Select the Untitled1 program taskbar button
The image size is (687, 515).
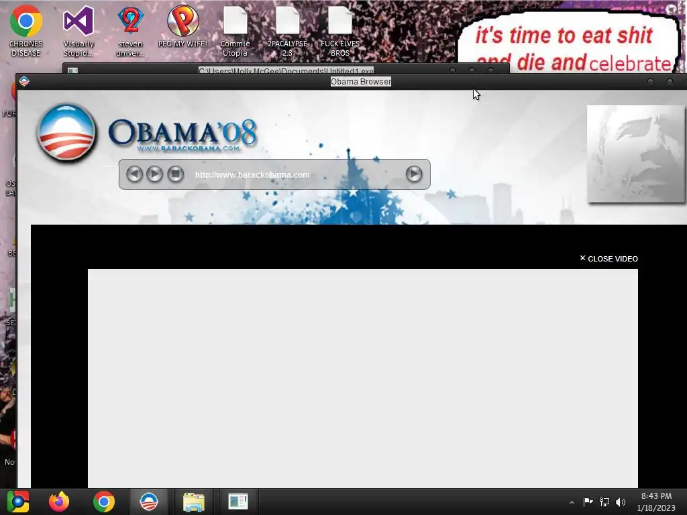pos(238,502)
